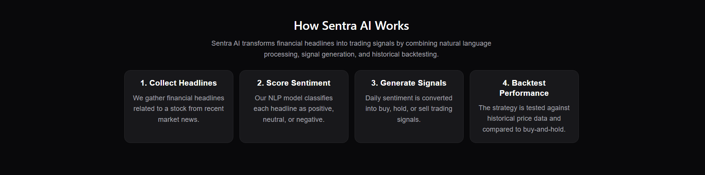The image size is (705, 175).
Task: Click the 'strategy is tested against' description
Action: 524,118
